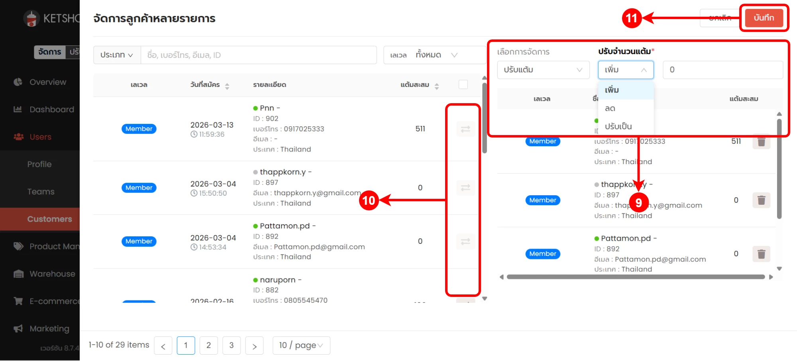Go to next page with right arrow

coord(254,345)
